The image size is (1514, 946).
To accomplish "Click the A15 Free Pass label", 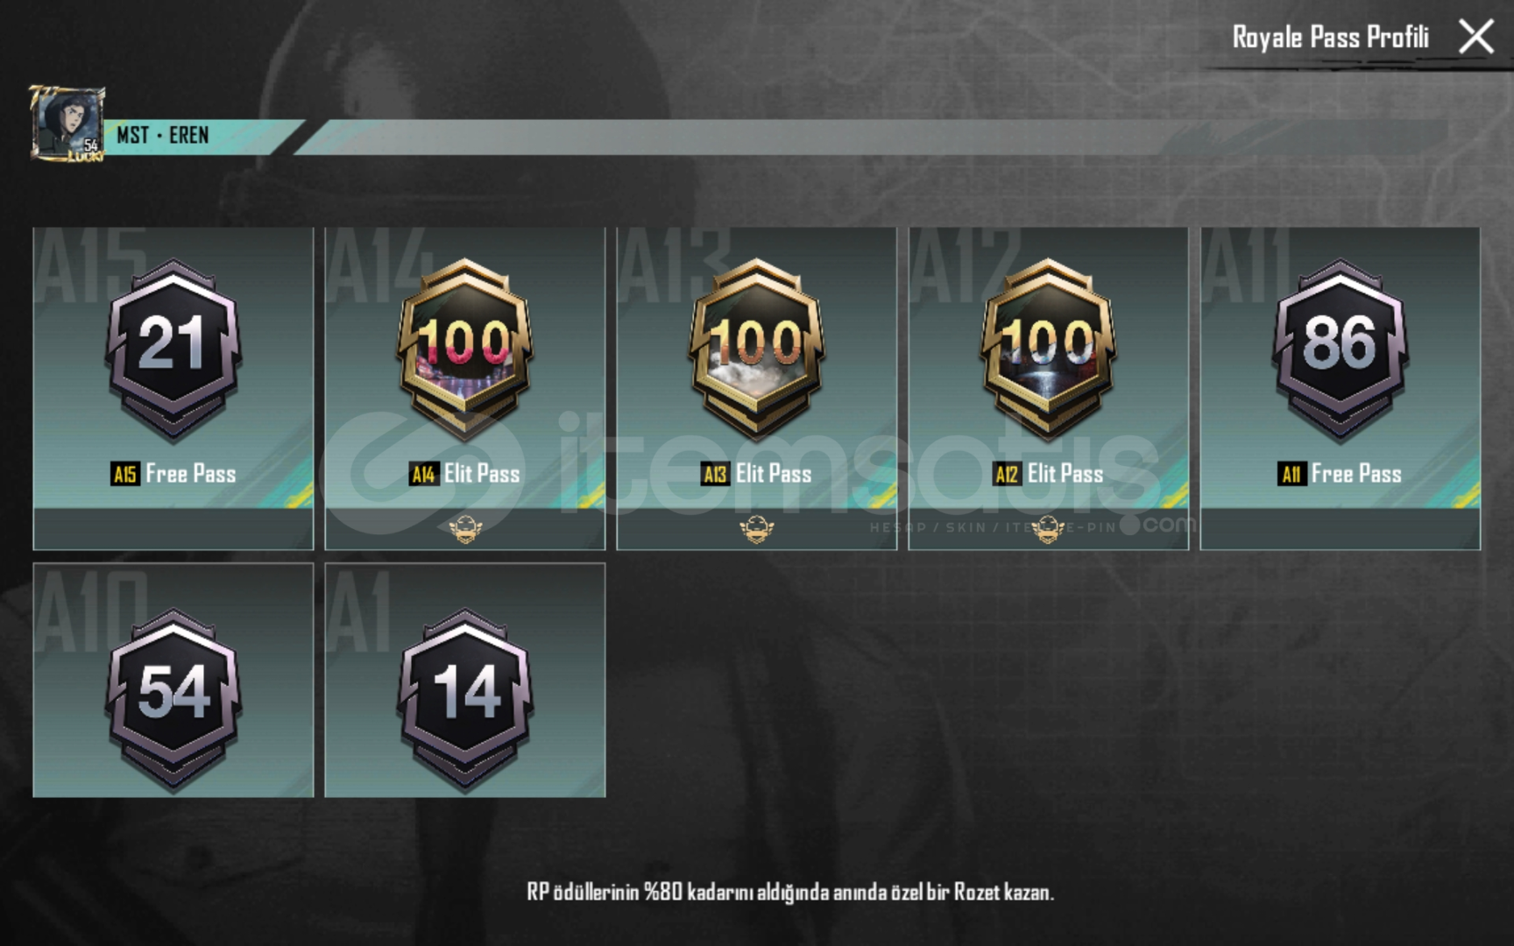I will (173, 474).
